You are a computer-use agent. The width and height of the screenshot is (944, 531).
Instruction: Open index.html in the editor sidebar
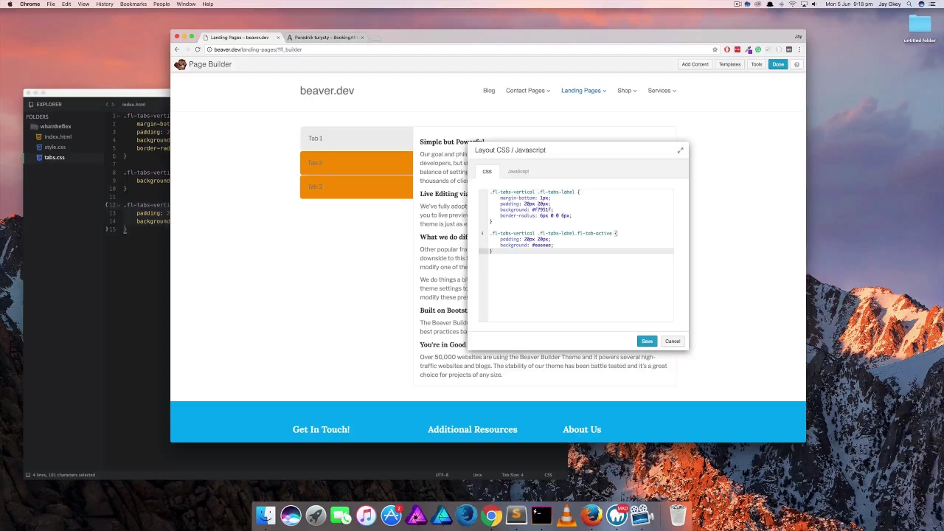click(x=58, y=136)
